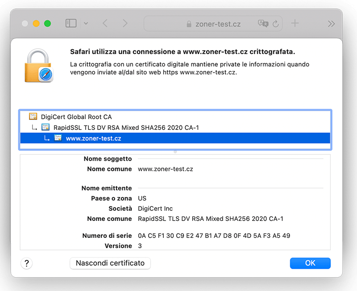Click the bold dialog title about encrypted connection
Image resolution: width=357 pixels, height=291 pixels.
(x=183, y=52)
